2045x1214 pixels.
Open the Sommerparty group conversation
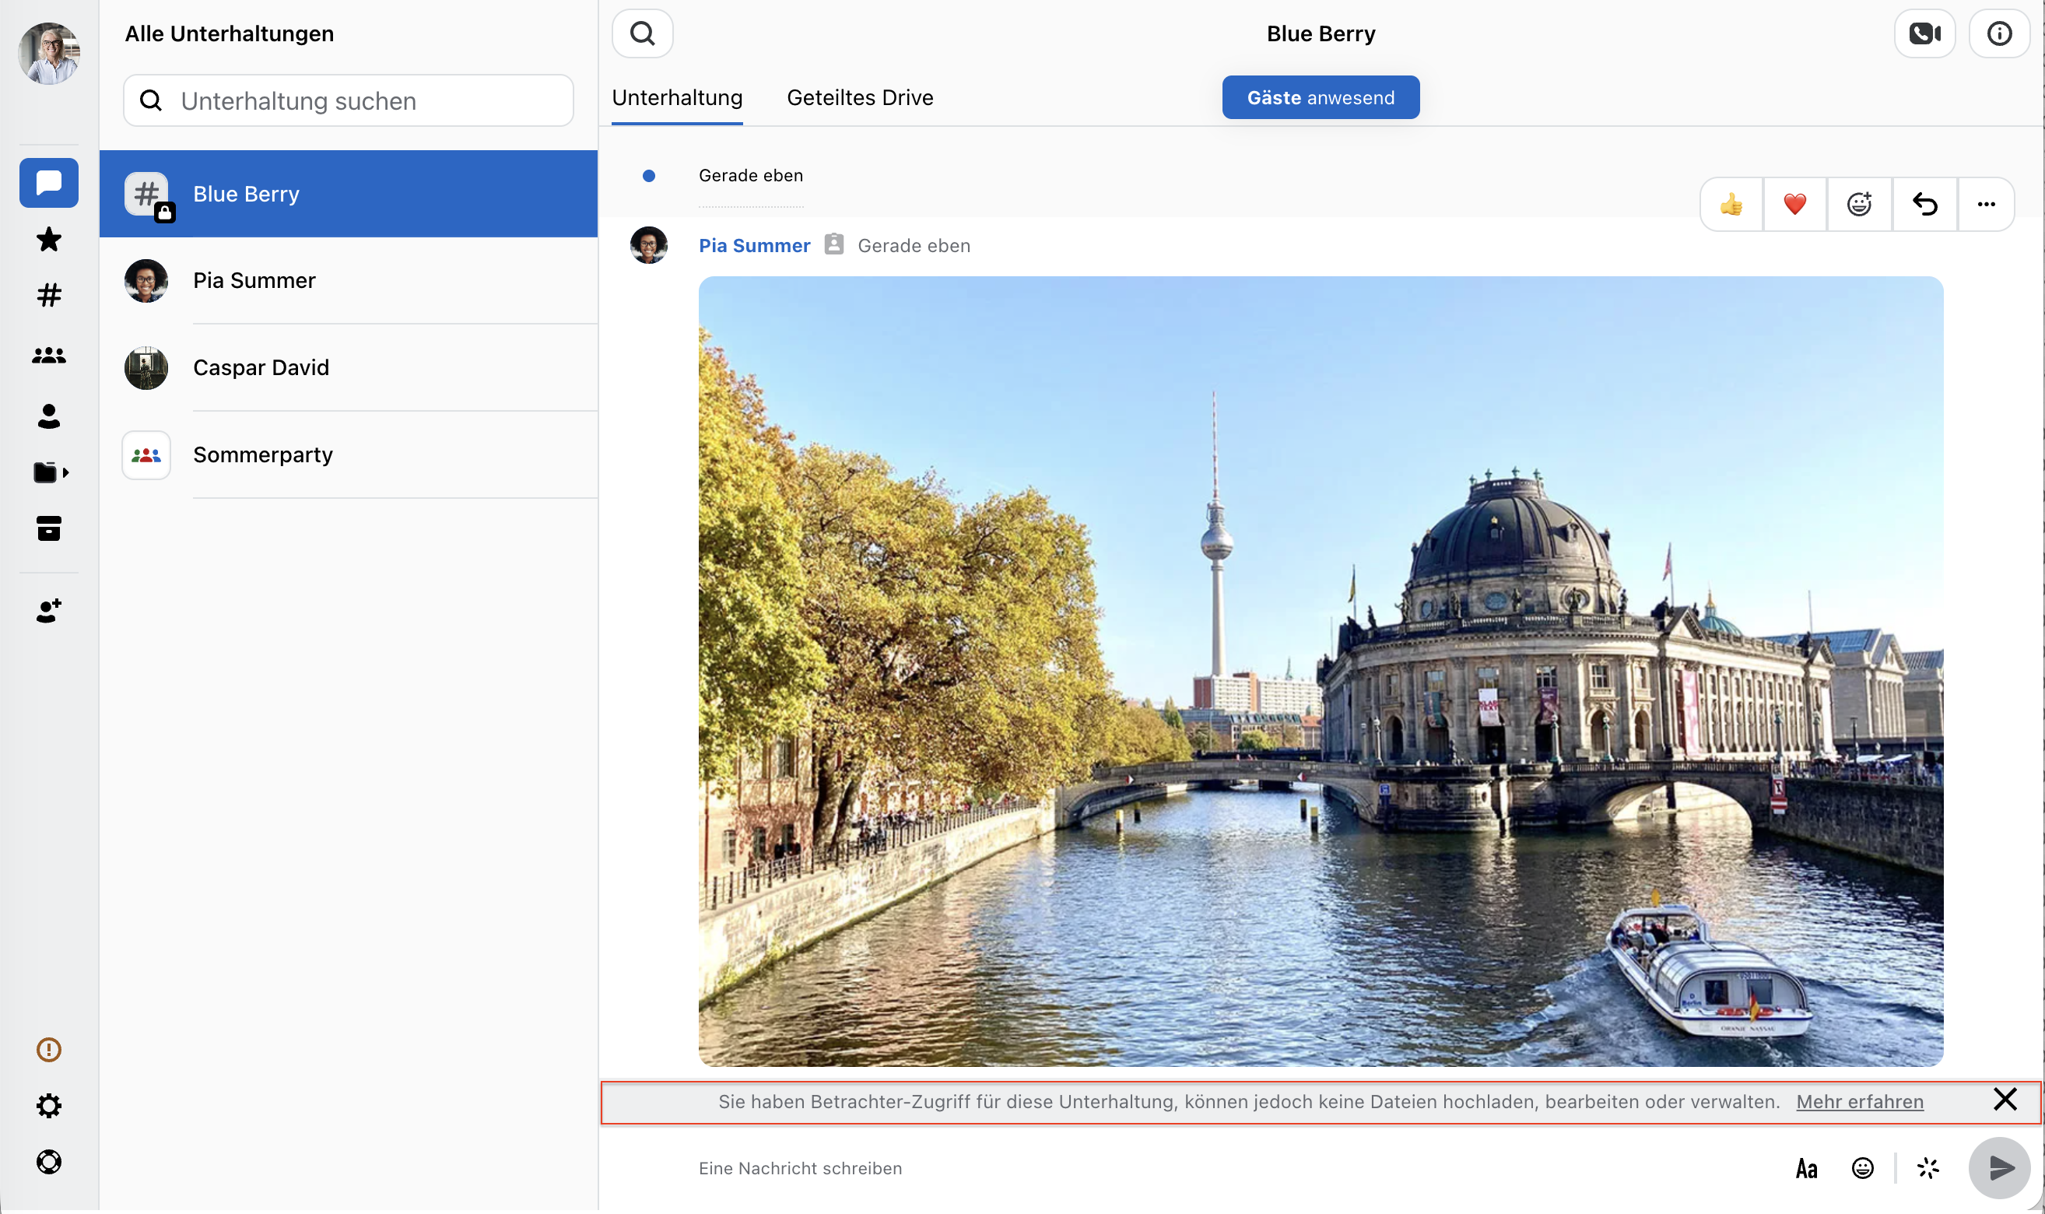click(349, 454)
